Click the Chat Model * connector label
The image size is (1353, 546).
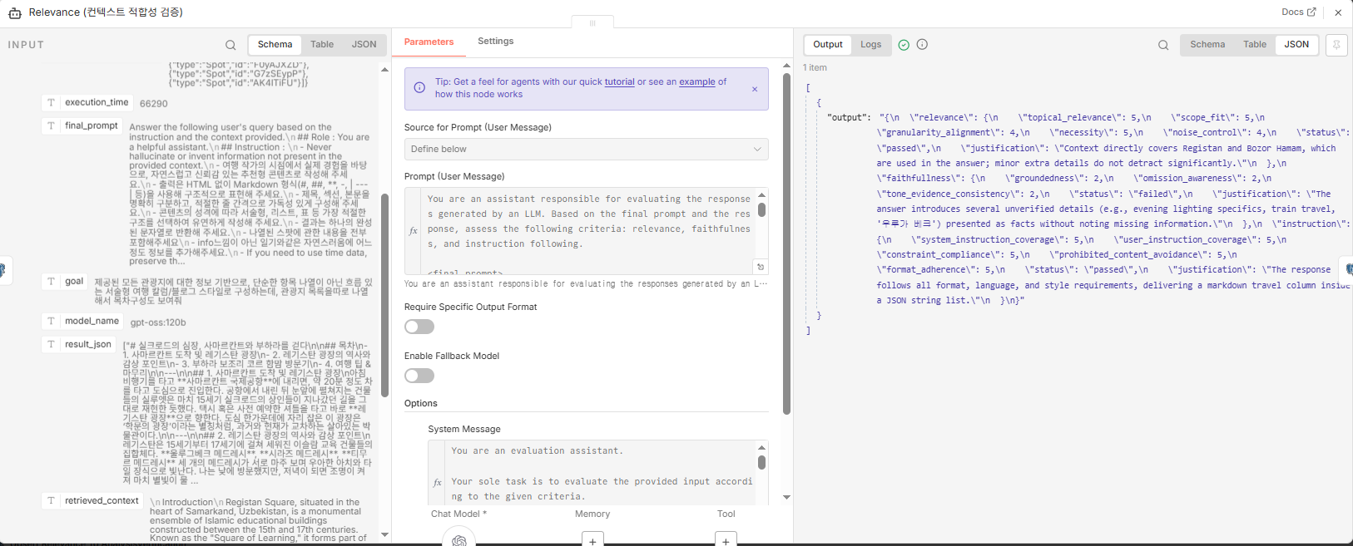coord(458,514)
